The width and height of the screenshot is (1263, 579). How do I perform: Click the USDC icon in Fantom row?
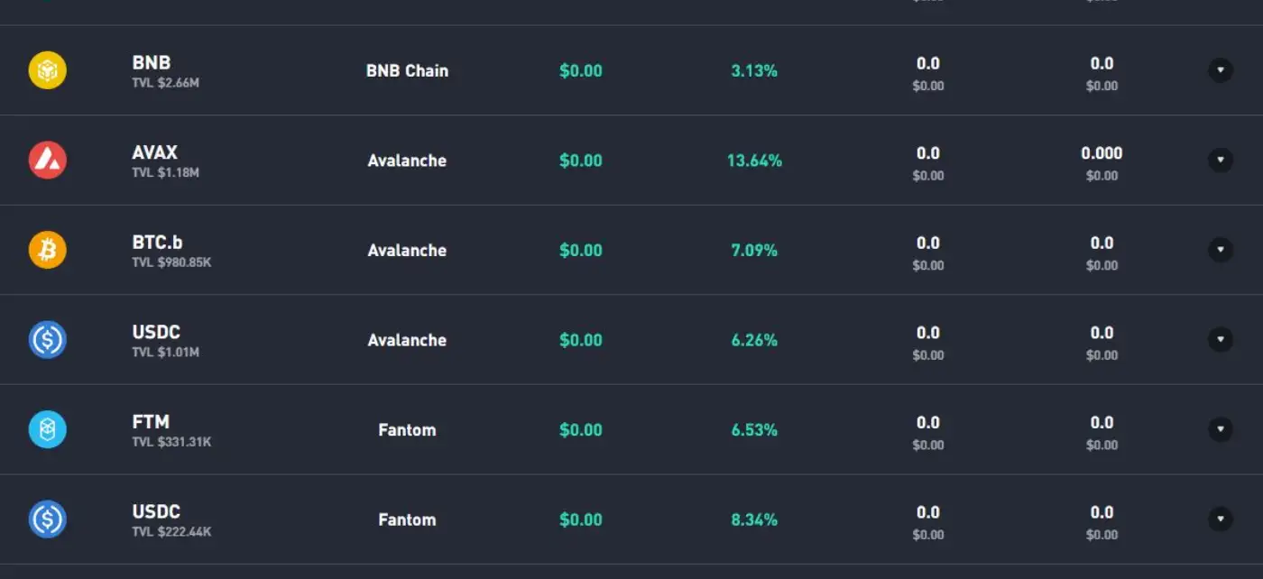tap(47, 519)
